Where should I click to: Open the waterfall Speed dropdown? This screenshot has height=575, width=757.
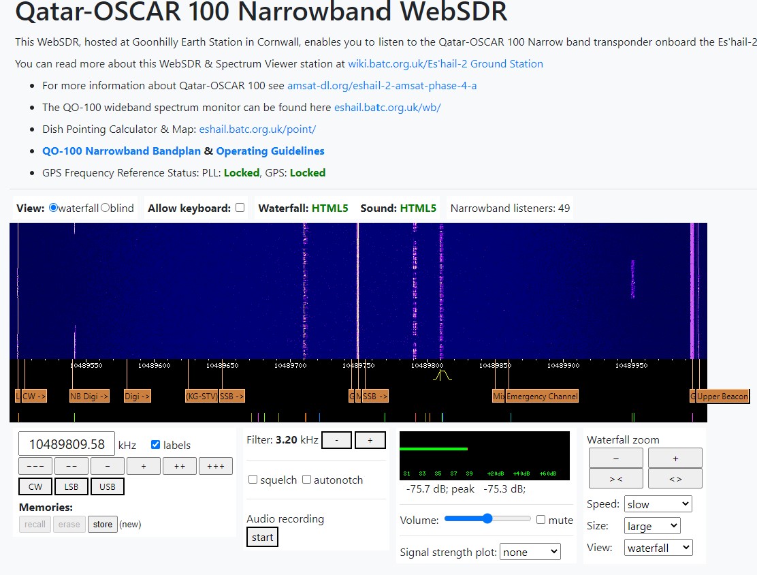[x=658, y=504]
